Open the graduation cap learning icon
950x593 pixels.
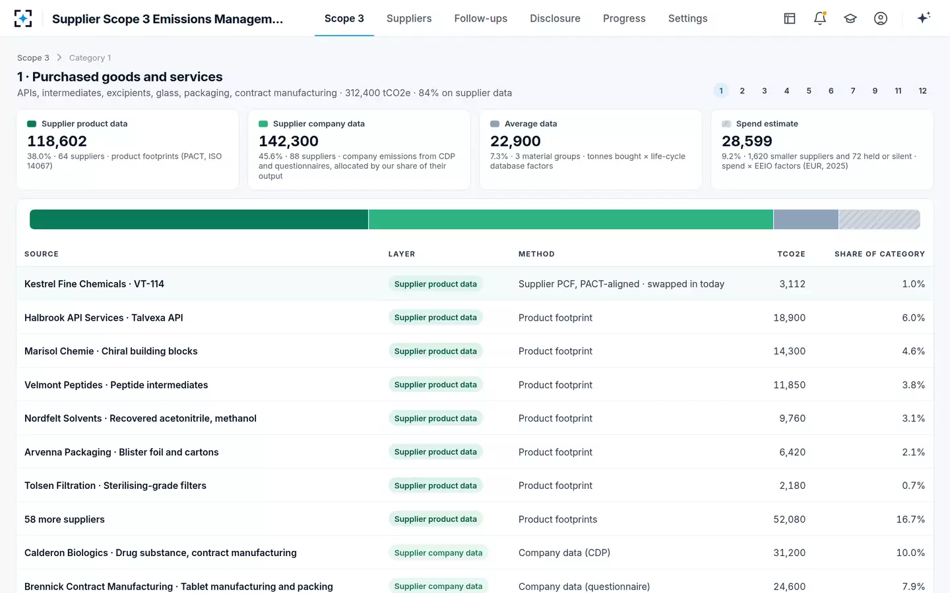tap(850, 18)
